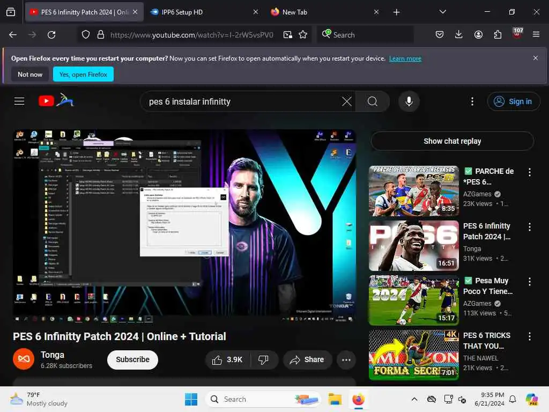Dismiss the Firefox restart notification bar
This screenshot has width=549, height=412.
tap(536, 58)
